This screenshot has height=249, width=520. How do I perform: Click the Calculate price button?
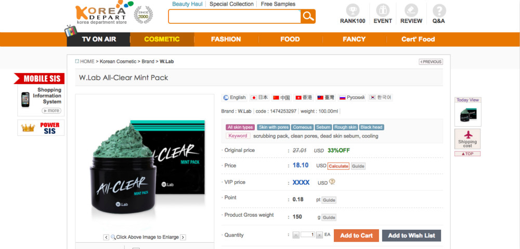tap(339, 166)
